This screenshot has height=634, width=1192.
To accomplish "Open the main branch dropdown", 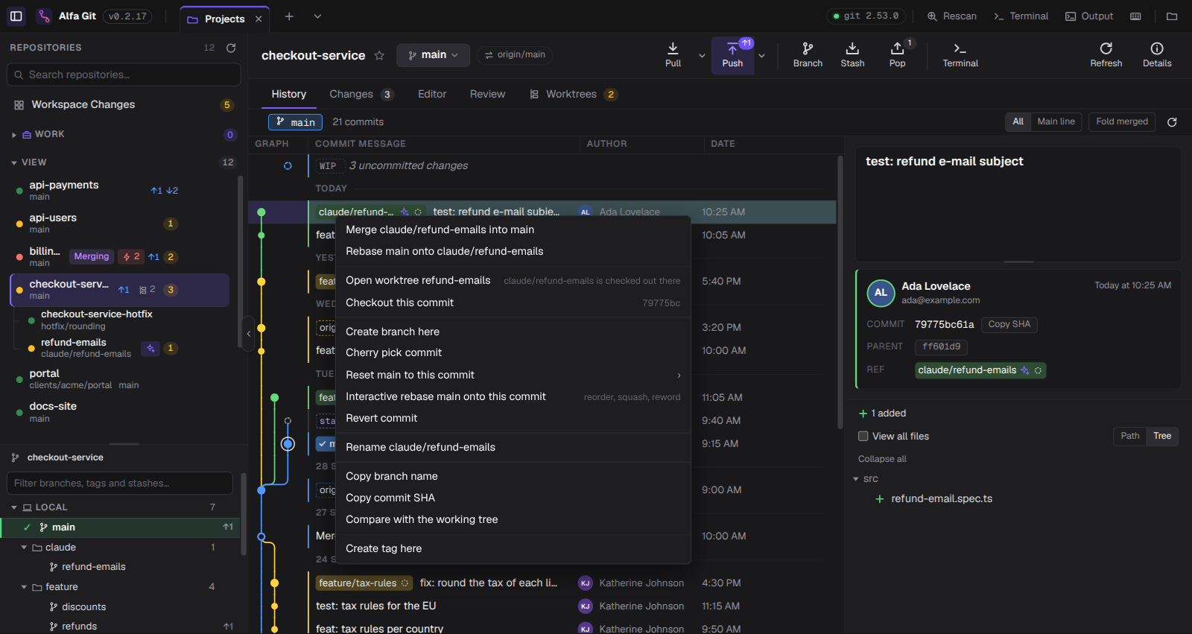I will (433, 55).
